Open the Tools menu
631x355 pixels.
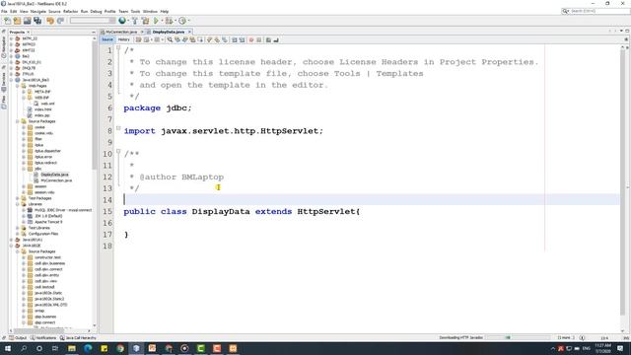tap(136, 11)
